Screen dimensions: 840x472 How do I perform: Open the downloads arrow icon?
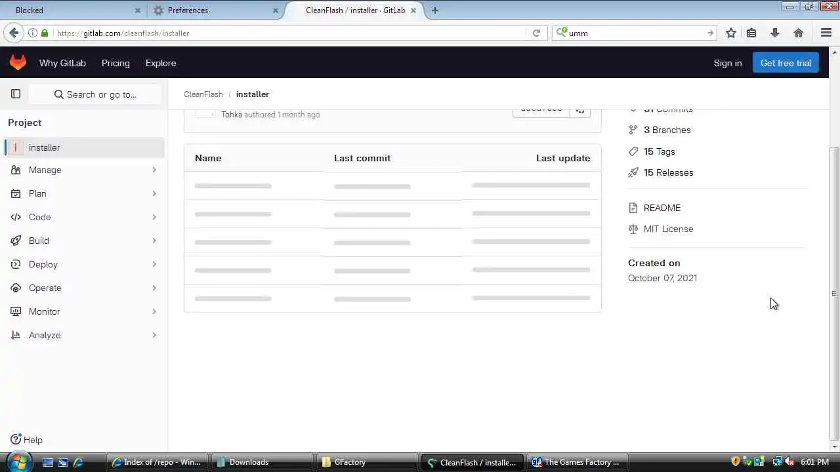click(775, 33)
